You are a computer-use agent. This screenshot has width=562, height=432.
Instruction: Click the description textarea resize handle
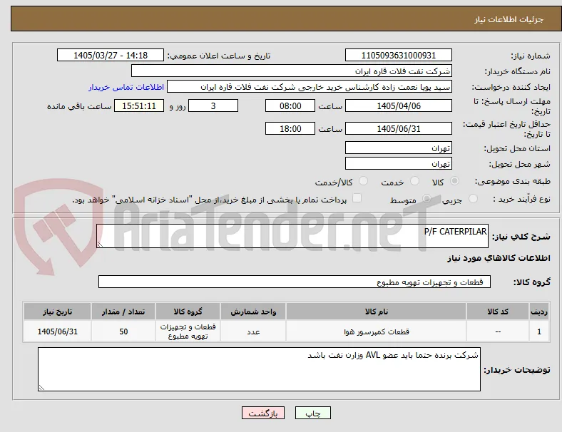pyautogui.click(x=100, y=245)
